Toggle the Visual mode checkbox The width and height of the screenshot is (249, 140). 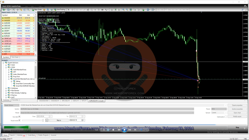coord(20,120)
